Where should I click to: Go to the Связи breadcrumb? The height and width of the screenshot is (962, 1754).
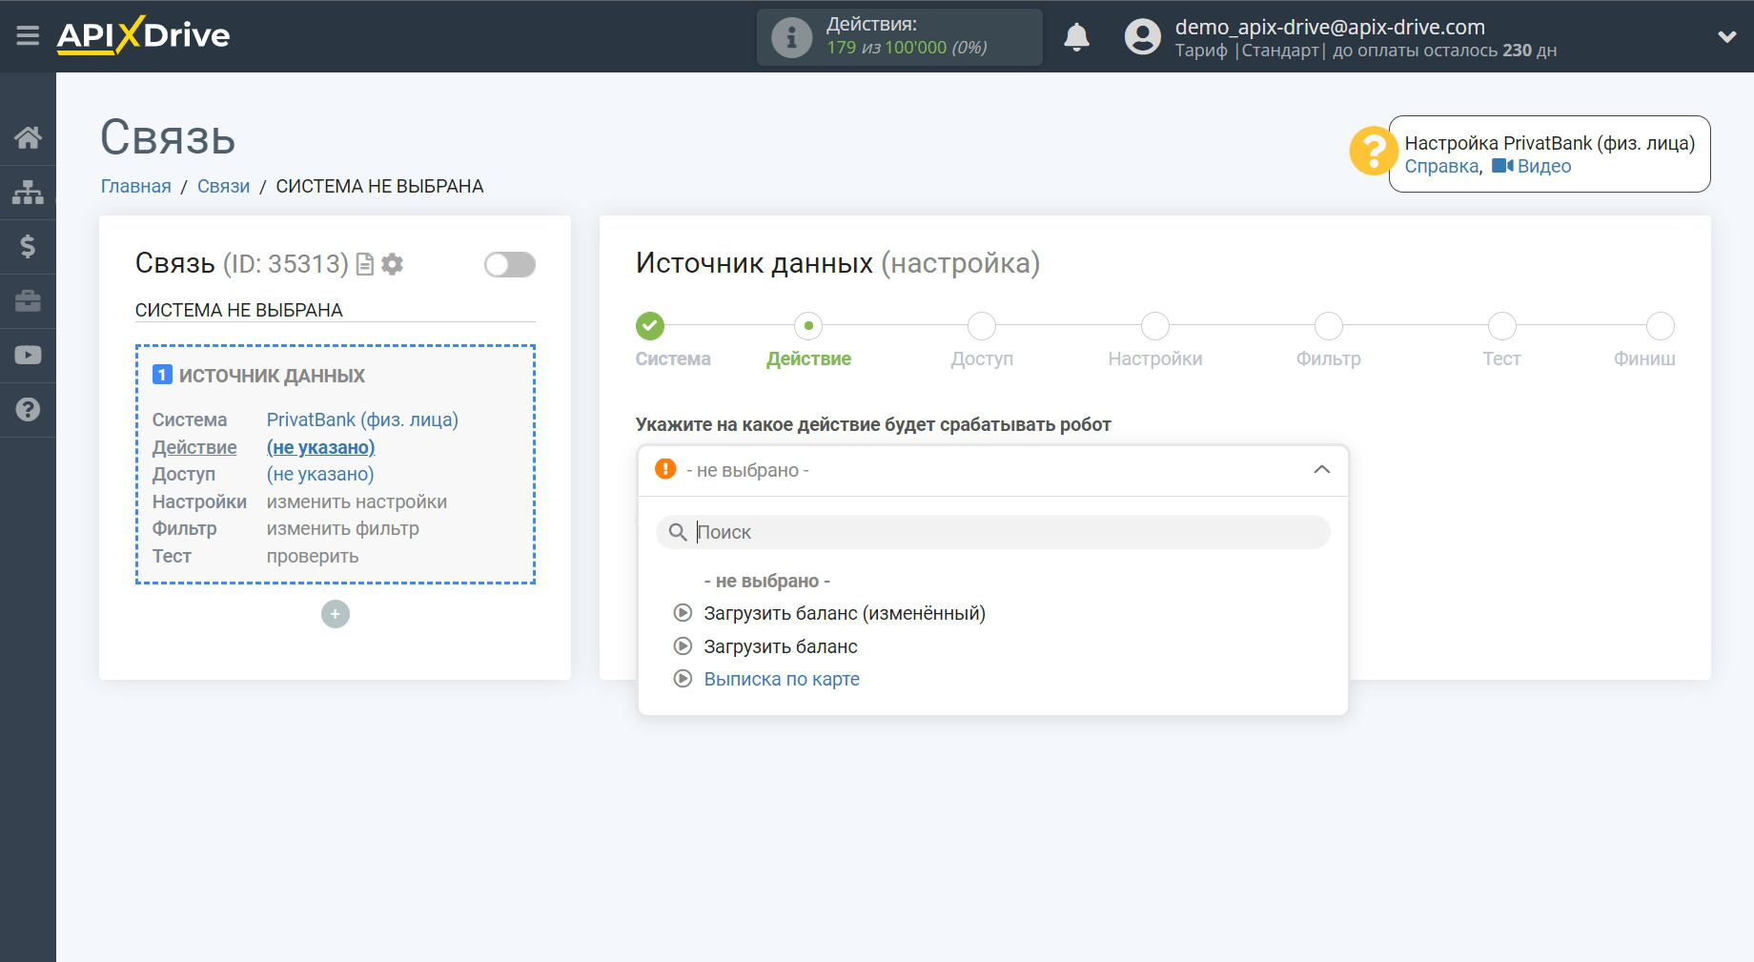(x=223, y=186)
